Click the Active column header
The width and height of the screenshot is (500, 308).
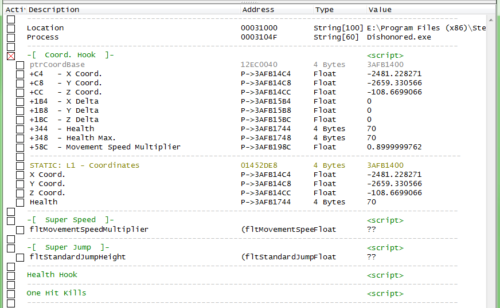pos(15,10)
